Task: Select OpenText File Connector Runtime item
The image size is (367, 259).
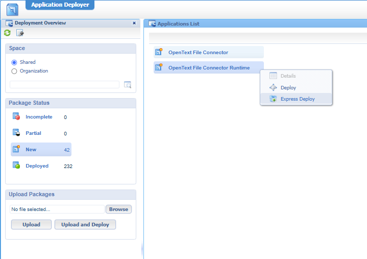Action: pyautogui.click(x=209, y=67)
